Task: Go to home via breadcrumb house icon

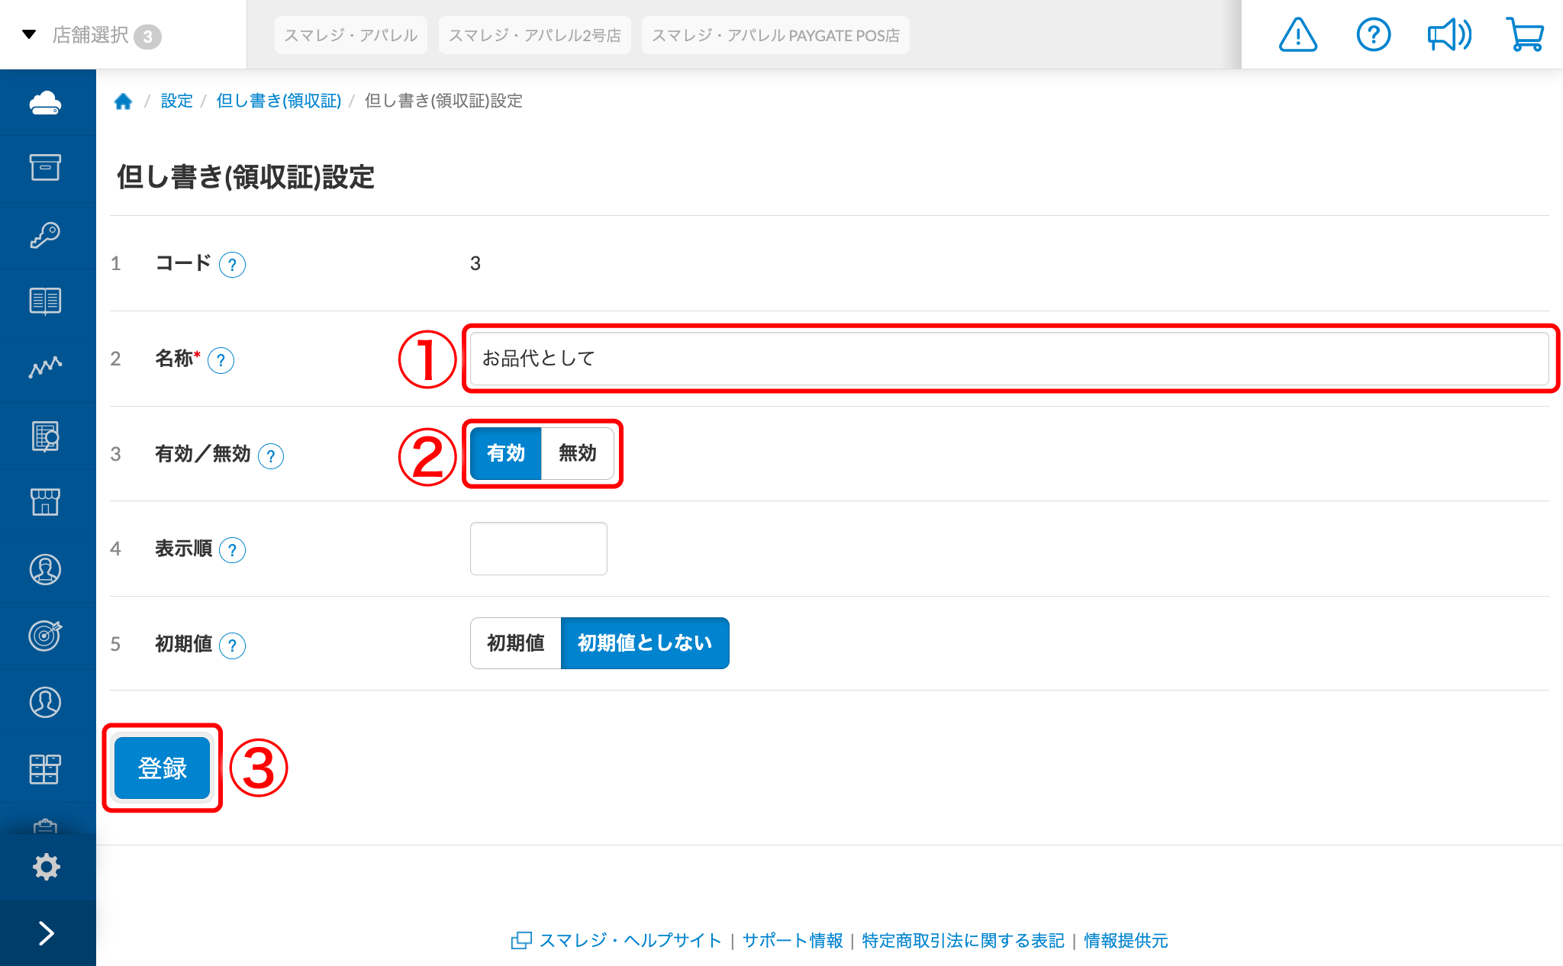Action: click(x=123, y=101)
